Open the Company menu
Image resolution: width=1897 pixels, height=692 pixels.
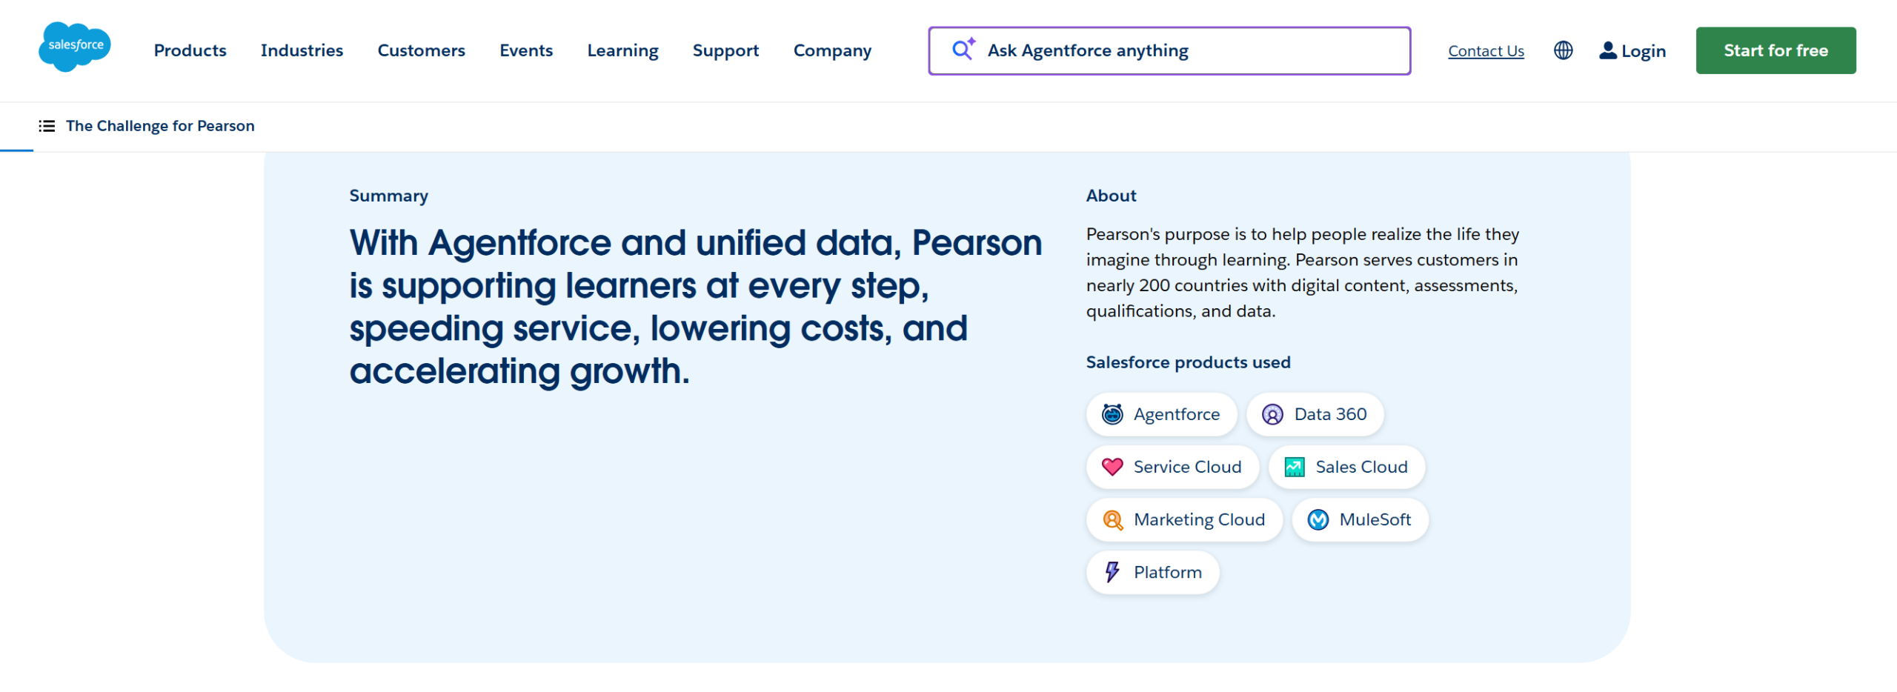point(832,50)
